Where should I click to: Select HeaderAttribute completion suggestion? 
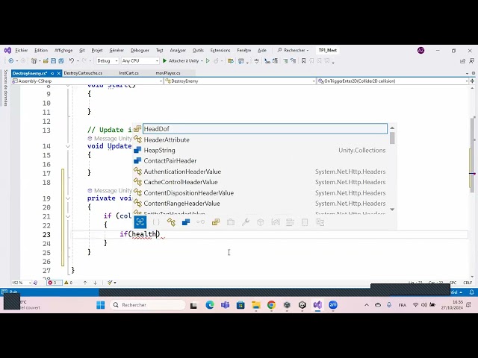coord(261,139)
